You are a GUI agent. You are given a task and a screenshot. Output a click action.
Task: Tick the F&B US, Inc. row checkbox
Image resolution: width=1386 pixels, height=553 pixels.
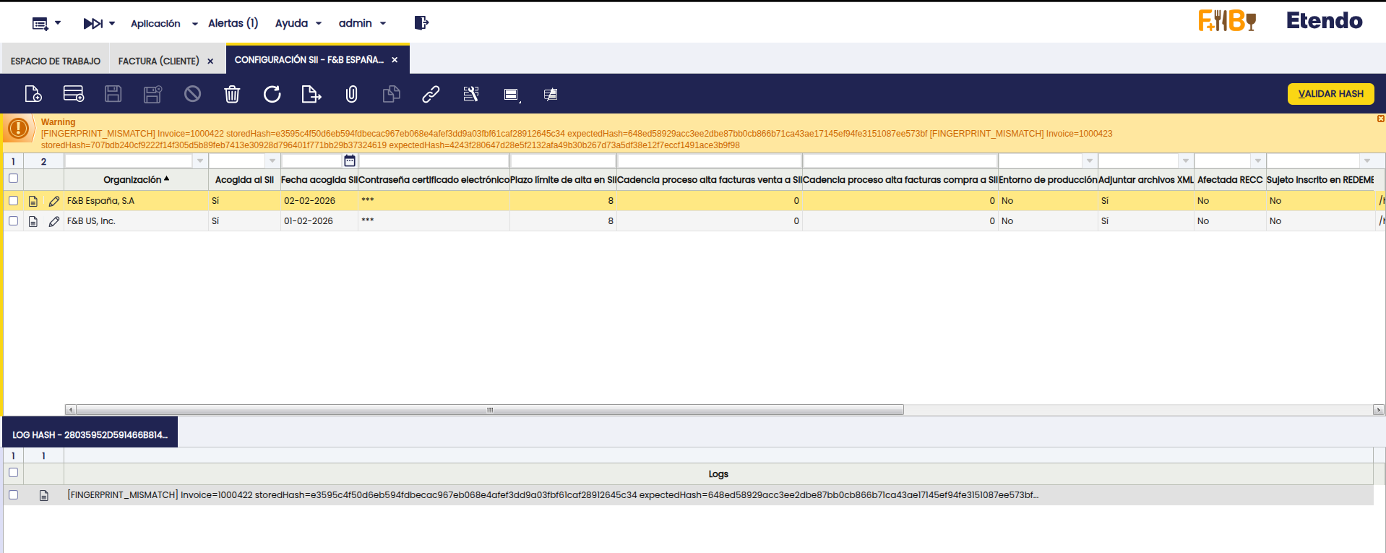[x=13, y=221]
